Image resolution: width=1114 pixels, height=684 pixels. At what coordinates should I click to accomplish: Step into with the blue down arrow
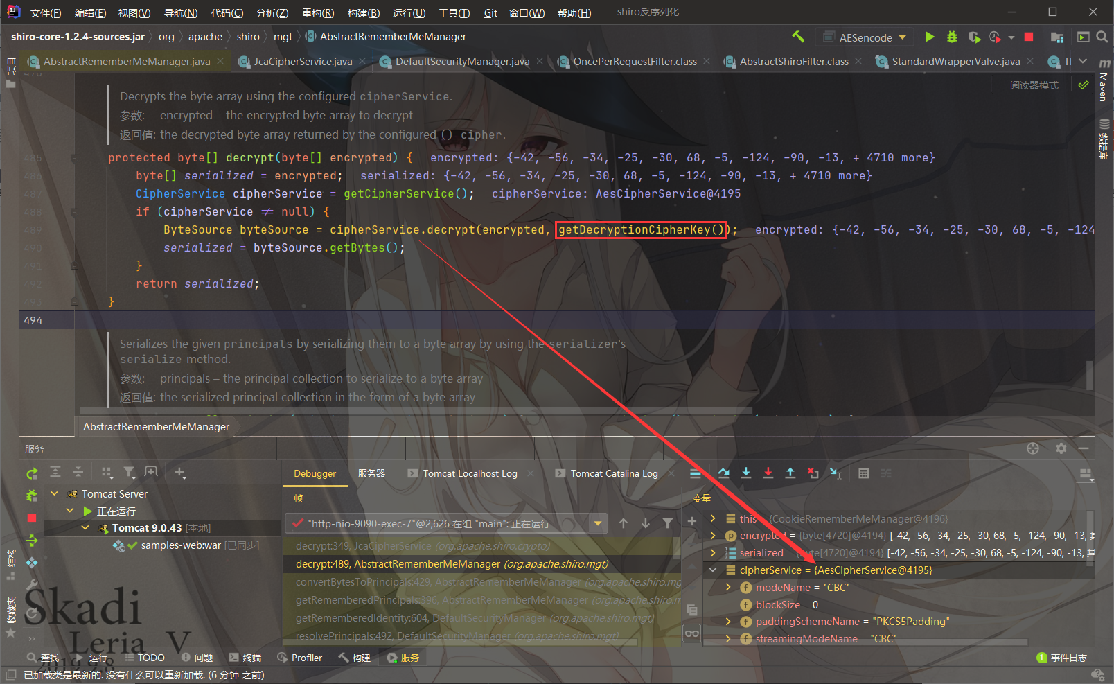click(746, 473)
